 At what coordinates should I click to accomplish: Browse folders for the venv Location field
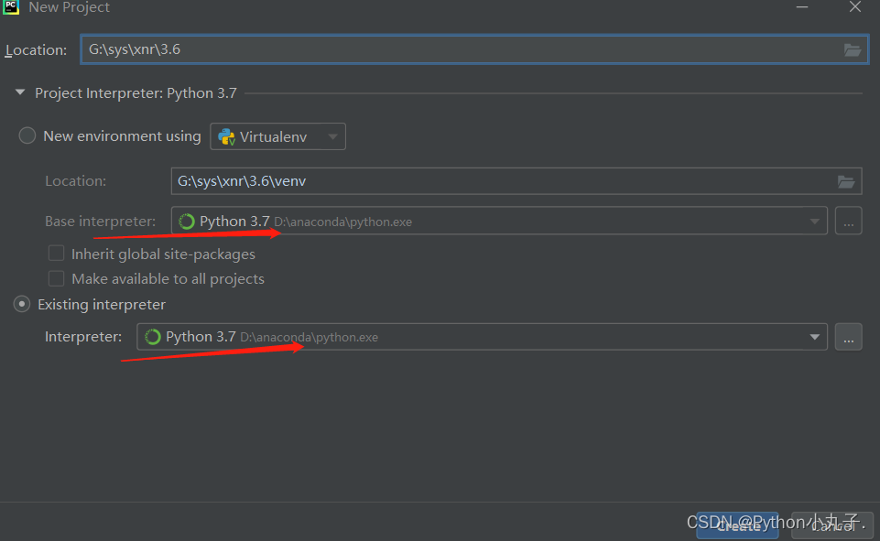(846, 181)
